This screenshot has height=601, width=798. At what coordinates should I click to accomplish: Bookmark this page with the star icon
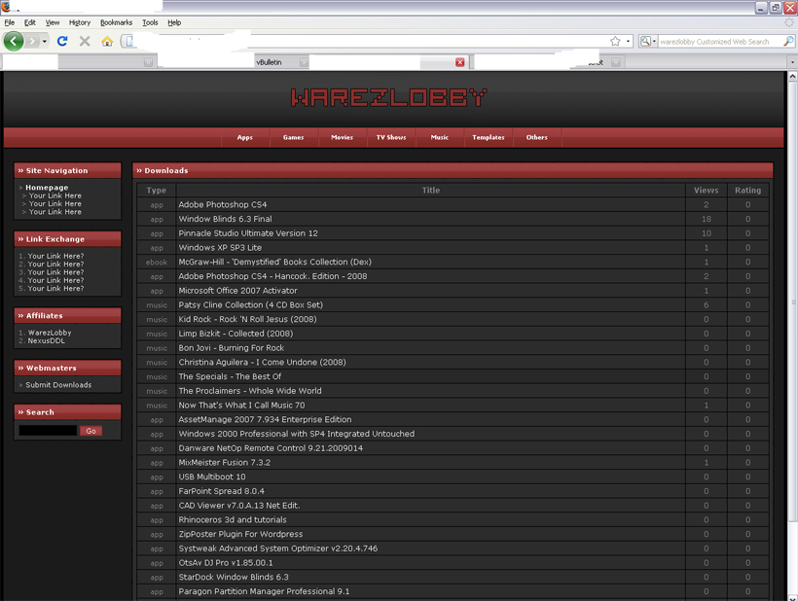pyautogui.click(x=615, y=41)
